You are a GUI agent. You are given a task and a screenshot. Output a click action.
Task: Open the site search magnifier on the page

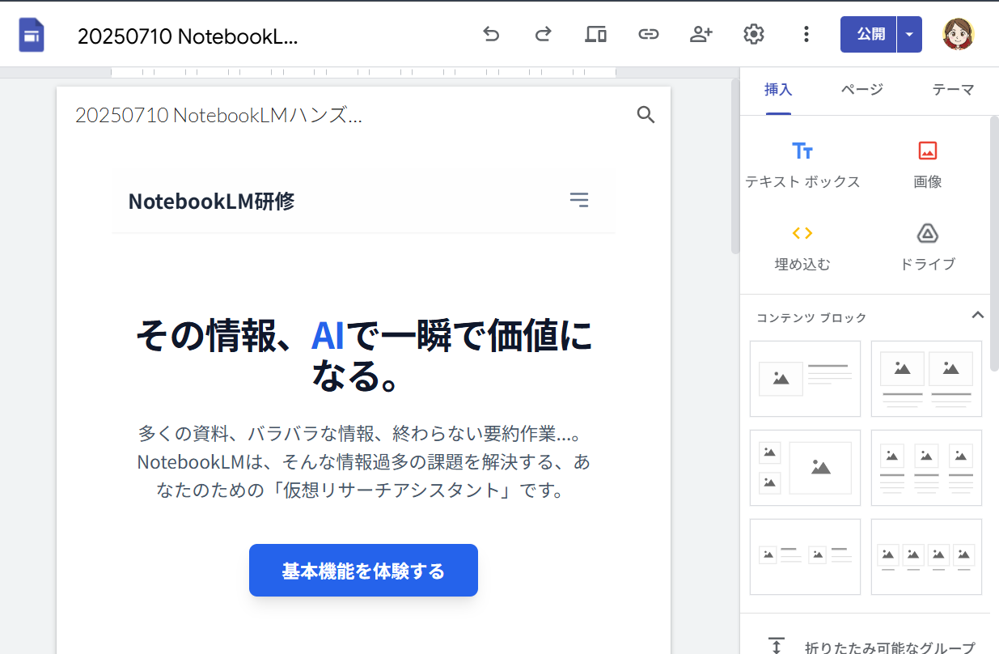[x=646, y=114]
